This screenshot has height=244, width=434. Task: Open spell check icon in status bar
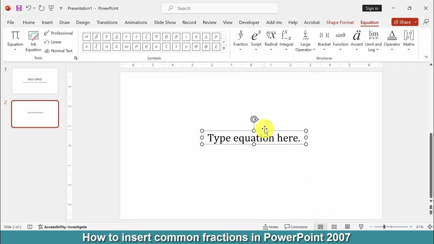click(30, 227)
